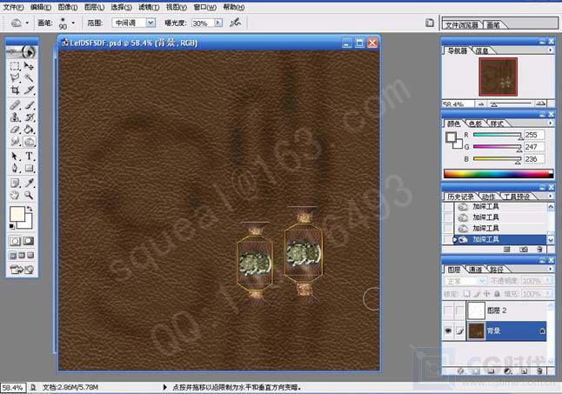
Task: Open the 图像(I) Image menu
Action: tap(68, 7)
